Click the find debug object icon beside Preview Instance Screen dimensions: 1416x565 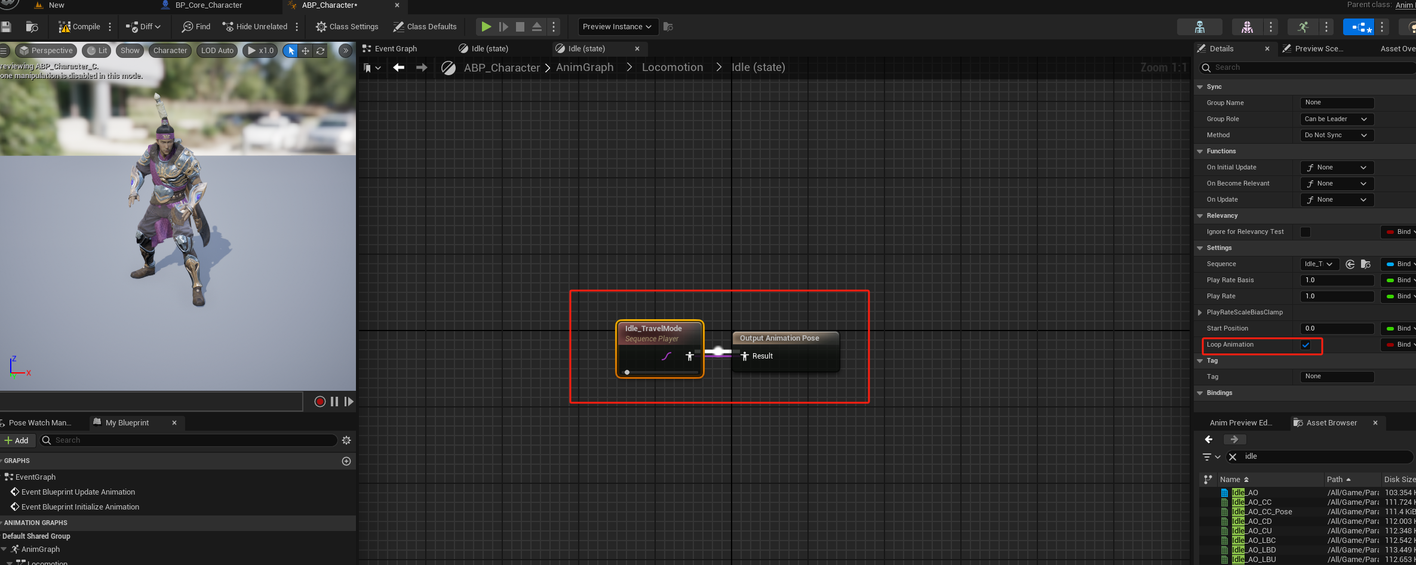pos(668,27)
